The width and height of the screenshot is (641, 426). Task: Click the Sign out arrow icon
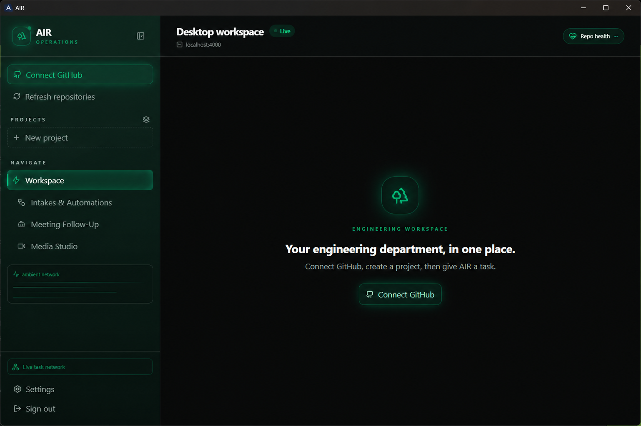click(x=17, y=409)
